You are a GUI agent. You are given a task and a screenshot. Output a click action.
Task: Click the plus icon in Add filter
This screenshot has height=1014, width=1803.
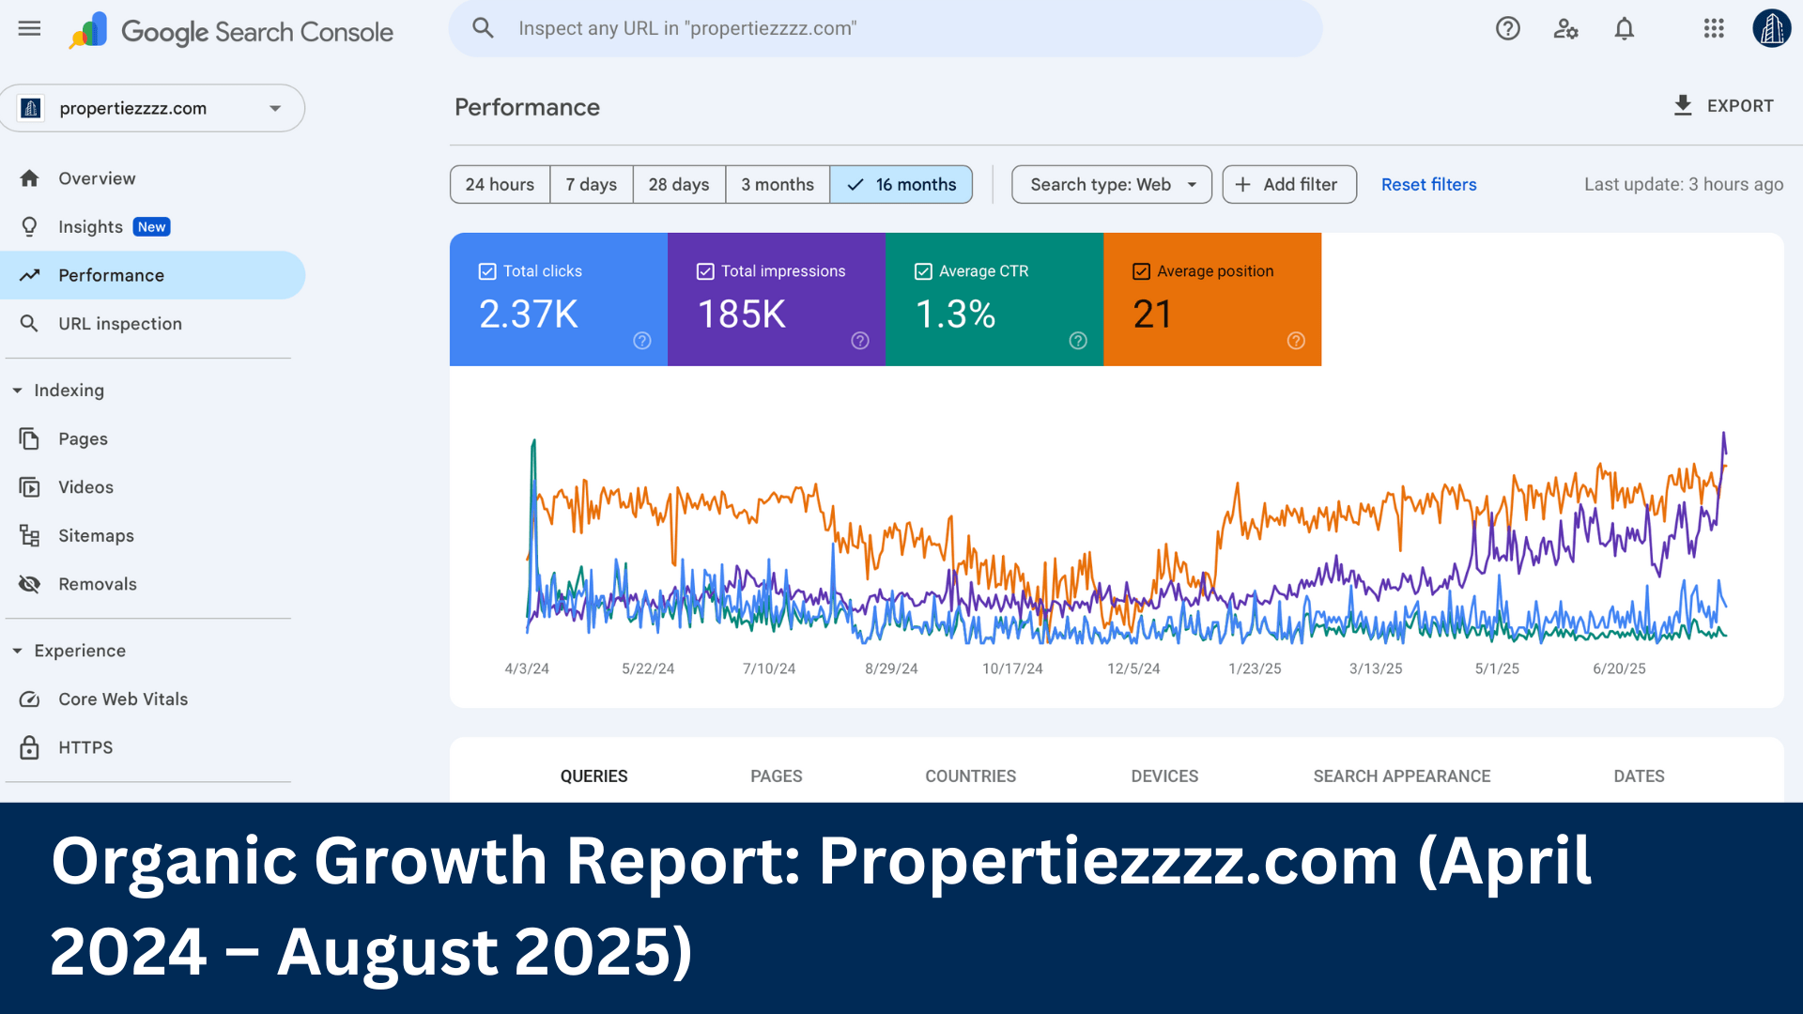point(1242,184)
